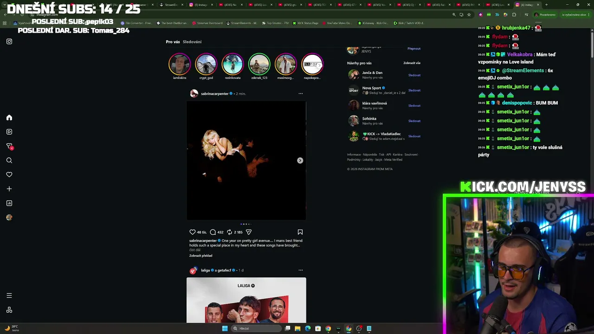594x334 pixels.
Task: Open the 'Sledovat' Nova Sport suggestion avatar
Action: click(354, 90)
